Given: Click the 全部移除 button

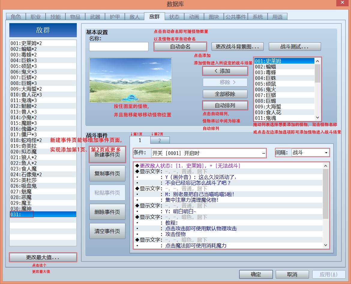Looking at the screenshot, I should (225, 94).
